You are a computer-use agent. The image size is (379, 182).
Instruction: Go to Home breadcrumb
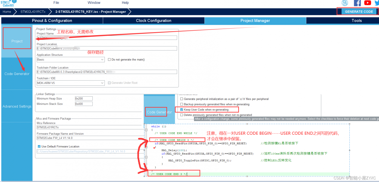(x=7, y=12)
